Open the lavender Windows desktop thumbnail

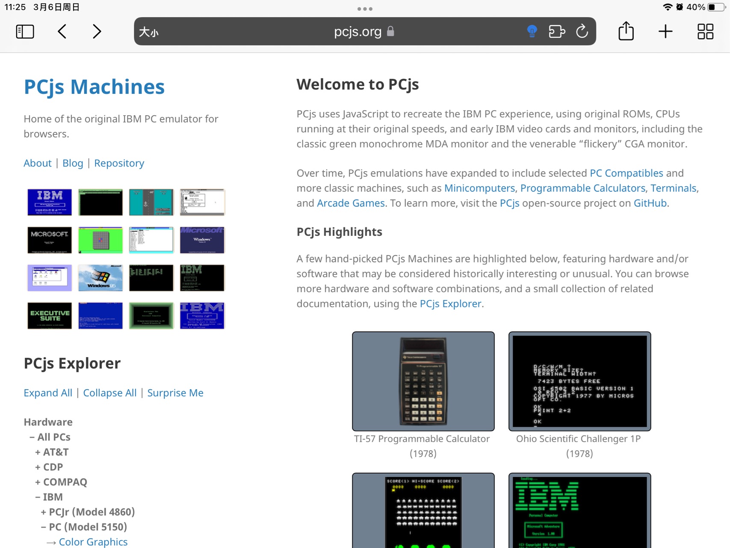pos(50,278)
